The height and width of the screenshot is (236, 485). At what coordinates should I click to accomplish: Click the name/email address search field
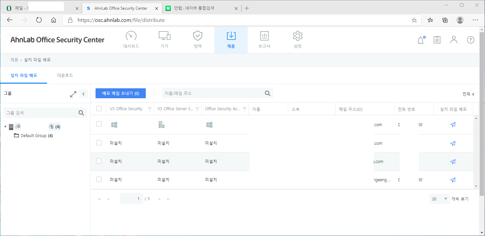213,93
